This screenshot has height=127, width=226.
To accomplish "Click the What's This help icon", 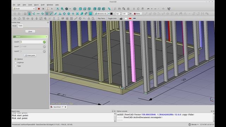I will [x=169, y=9].
